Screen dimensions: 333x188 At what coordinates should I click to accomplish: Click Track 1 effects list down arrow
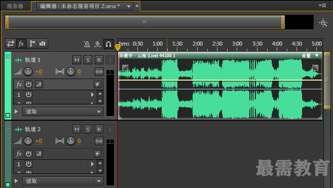(x=100, y=101)
